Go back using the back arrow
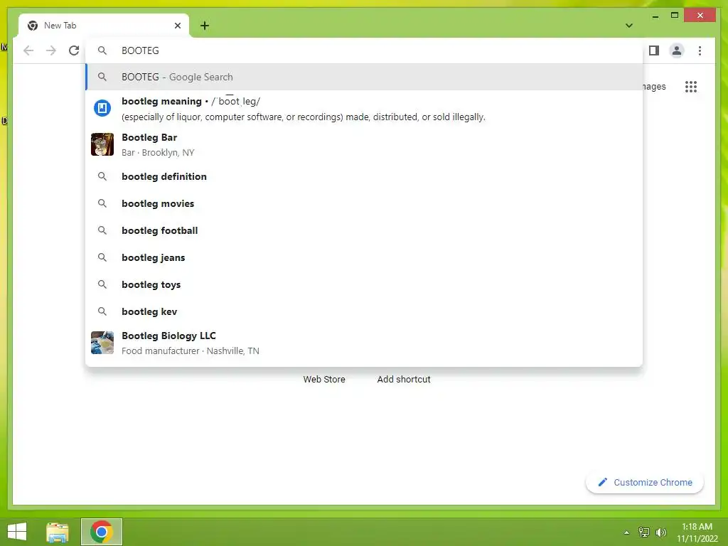 28,50
